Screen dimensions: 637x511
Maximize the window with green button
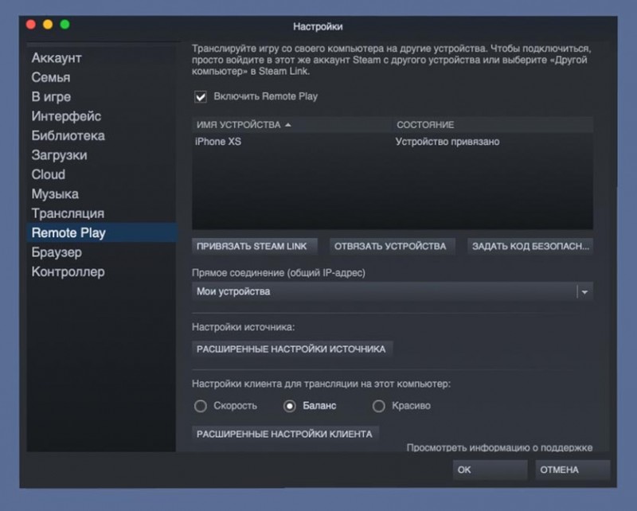coord(65,25)
